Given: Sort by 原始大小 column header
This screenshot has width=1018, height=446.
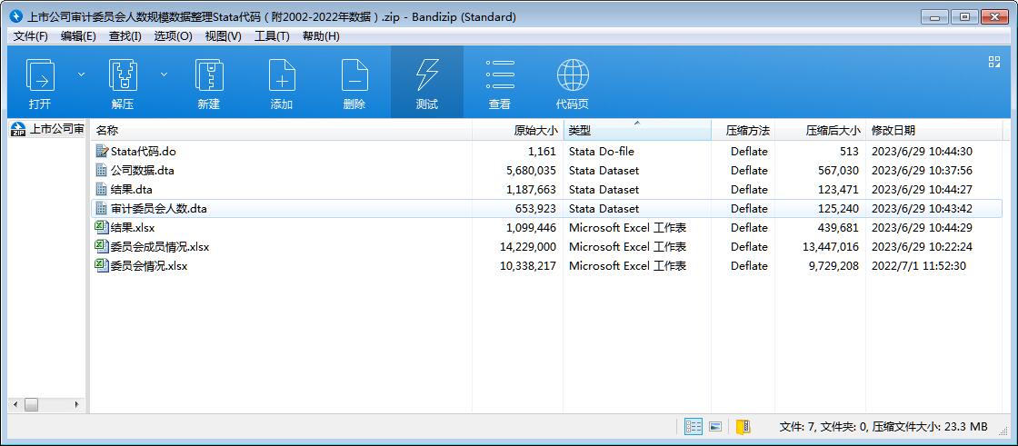Looking at the screenshot, I should [517, 131].
